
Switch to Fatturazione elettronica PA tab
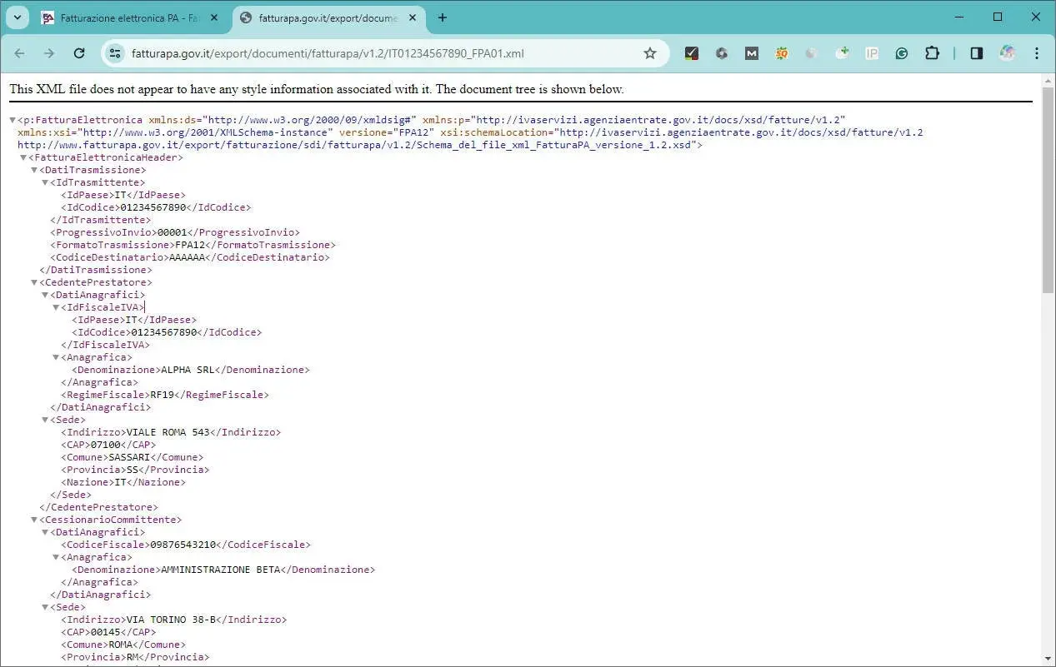129,17
